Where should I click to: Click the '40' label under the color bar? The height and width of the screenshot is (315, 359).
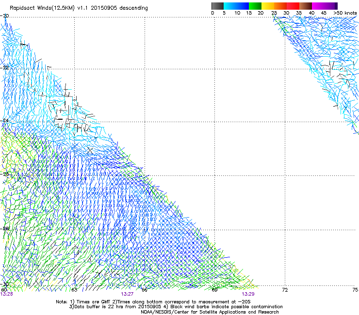coord(311,13)
